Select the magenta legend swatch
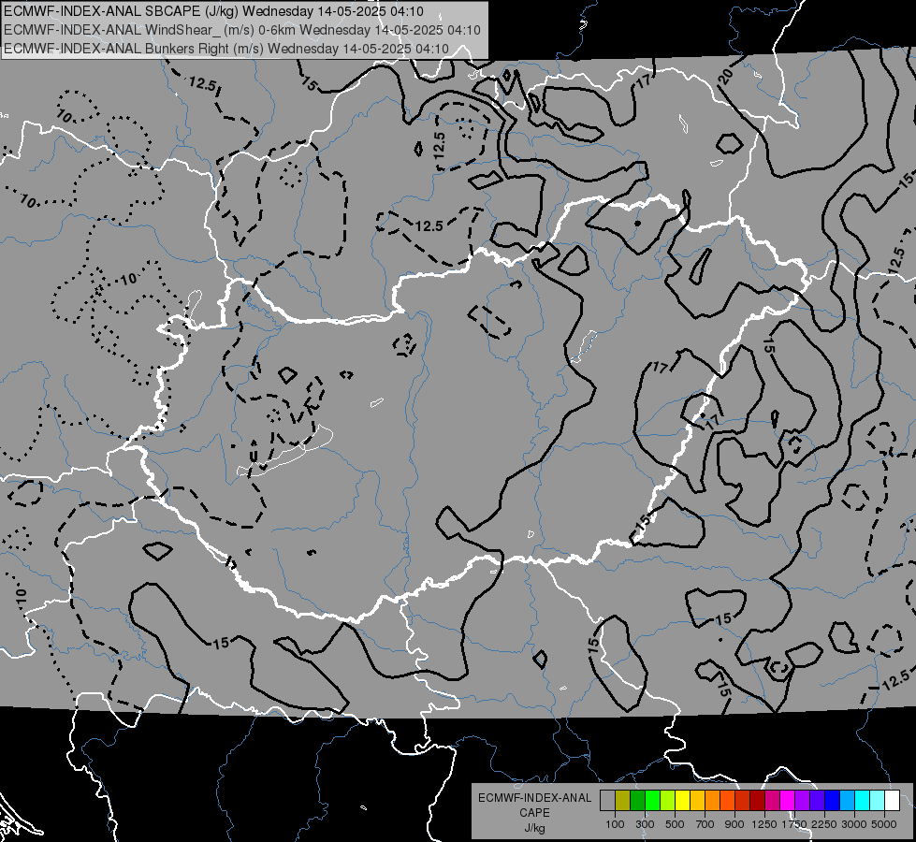 788,801
